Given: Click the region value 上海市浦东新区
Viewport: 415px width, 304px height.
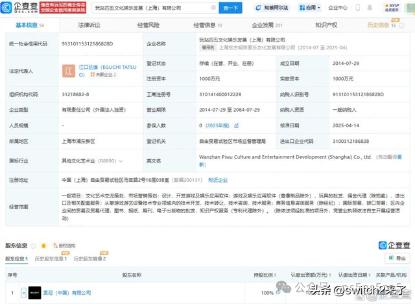Looking at the screenshot, I should tap(78, 141).
